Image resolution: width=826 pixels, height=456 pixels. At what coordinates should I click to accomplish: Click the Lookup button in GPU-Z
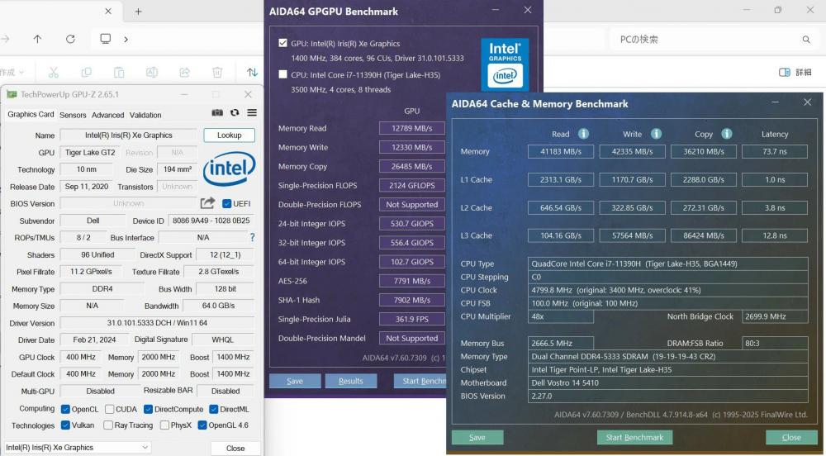click(229, 135)
